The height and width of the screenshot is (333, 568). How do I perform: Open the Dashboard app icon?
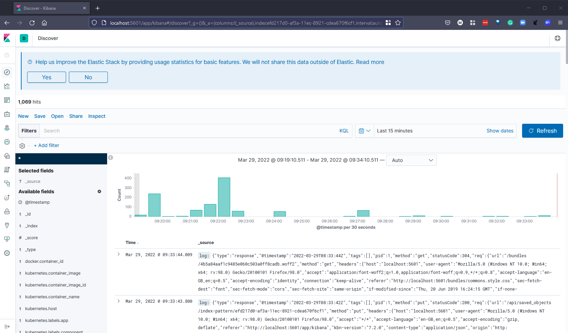point(7,100)
